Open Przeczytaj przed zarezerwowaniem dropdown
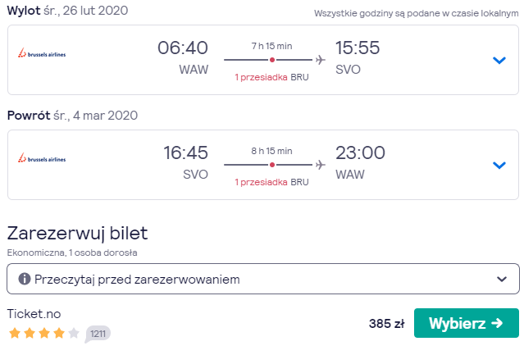The width and height of the screenshot is (524, 355). tap(263, 279)
